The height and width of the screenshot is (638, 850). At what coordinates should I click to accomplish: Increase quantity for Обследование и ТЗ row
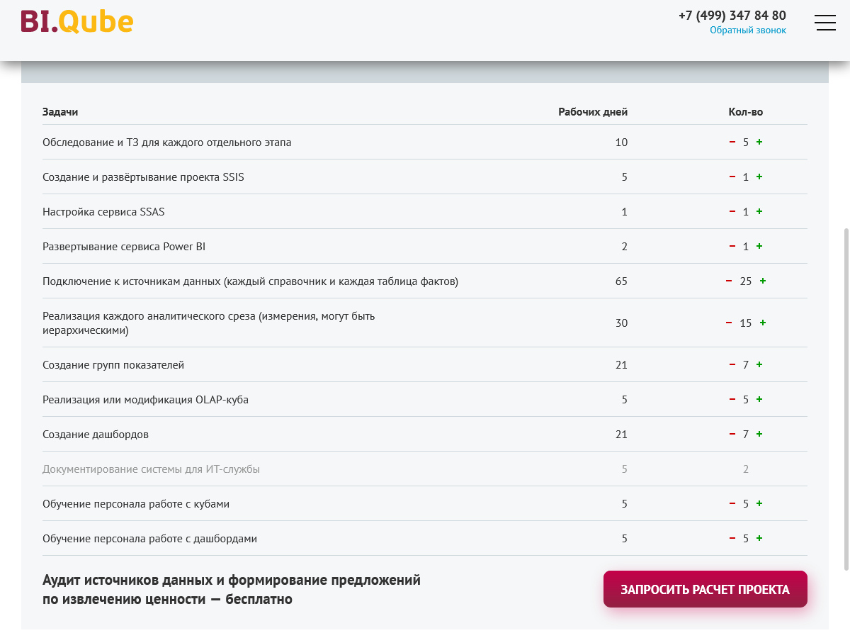759,142
